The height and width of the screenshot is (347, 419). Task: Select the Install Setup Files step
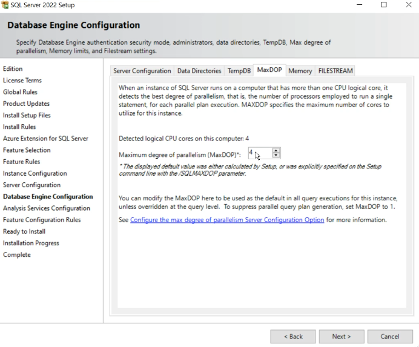27,115
